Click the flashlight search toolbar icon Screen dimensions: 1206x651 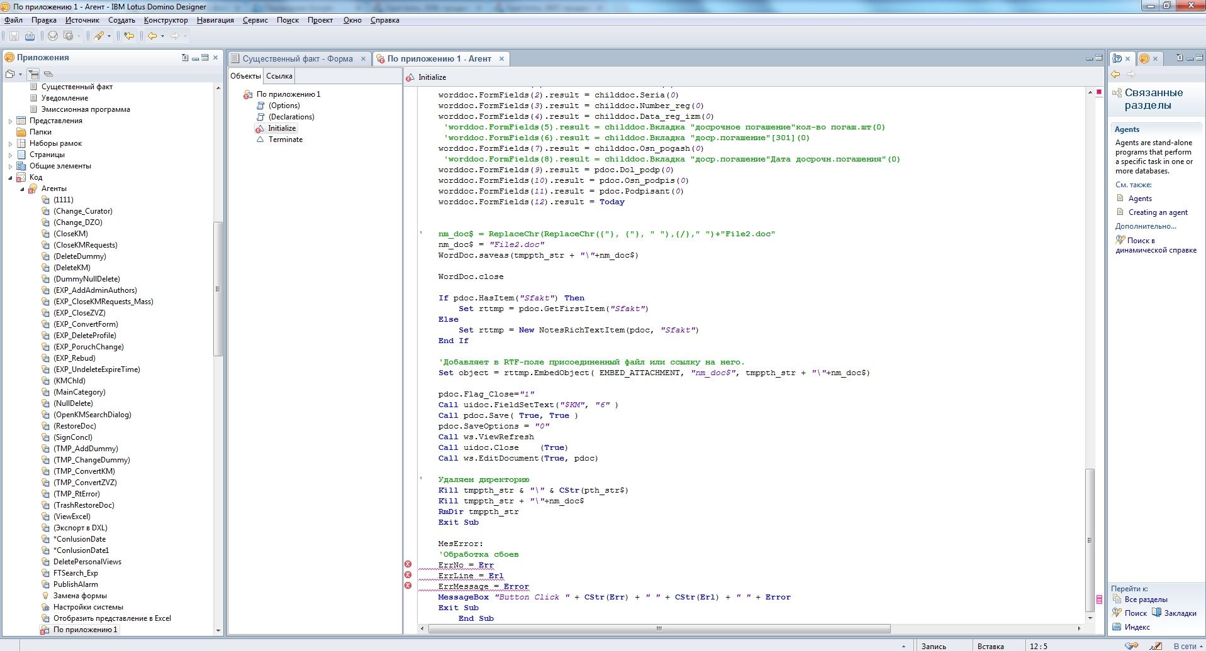(99, 36)
